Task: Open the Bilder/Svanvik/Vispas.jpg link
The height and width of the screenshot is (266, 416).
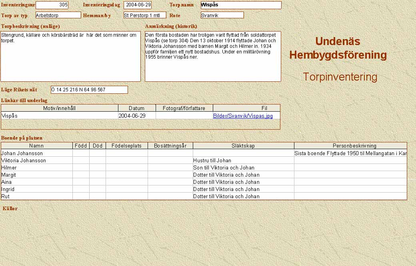Action: [242, 116]
